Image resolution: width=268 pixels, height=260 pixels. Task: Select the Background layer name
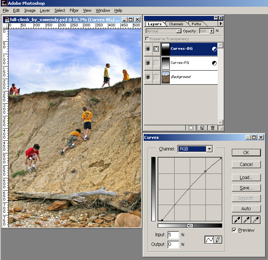[181, 77]
